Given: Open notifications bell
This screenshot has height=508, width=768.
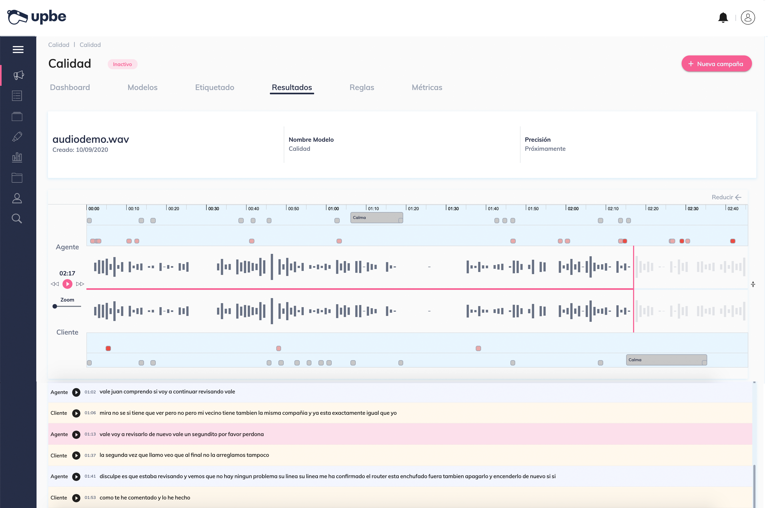Looking at the screenshot, I should [723, 18].
